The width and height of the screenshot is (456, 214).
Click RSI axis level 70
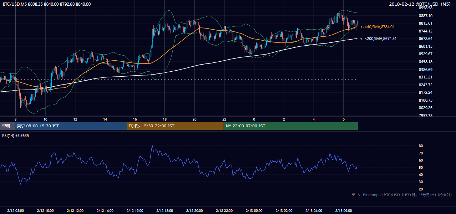click(x=421, y=153)
